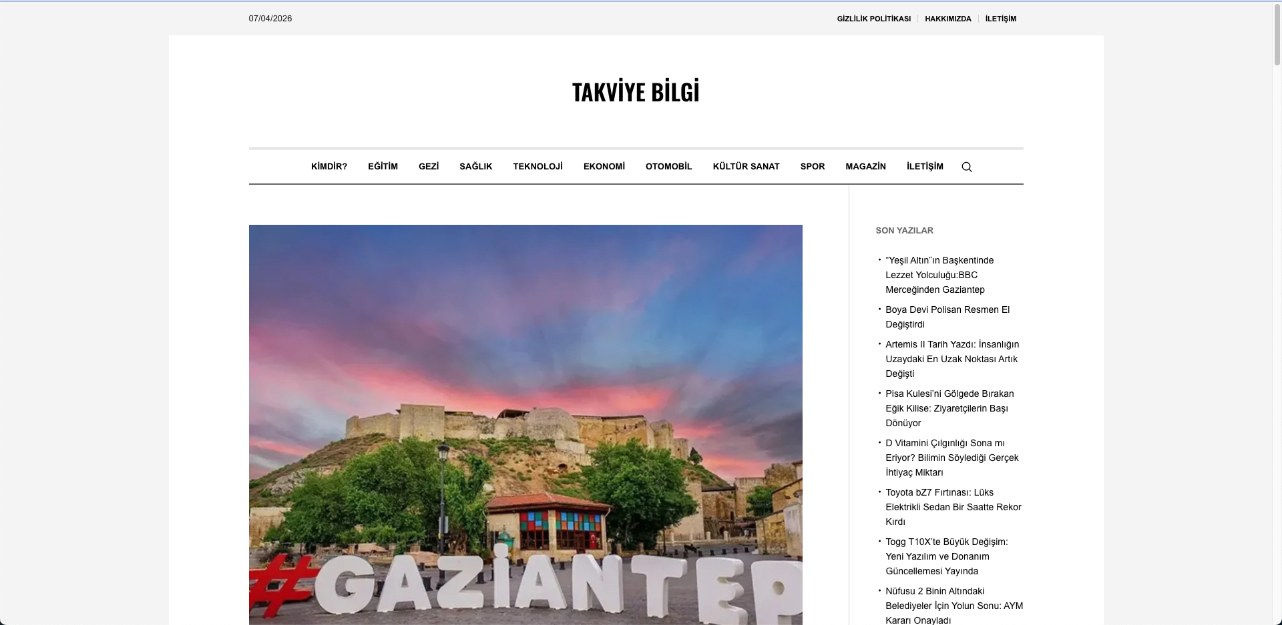1282x625 pixels.
Task: Open the Spor section
Action: [x=812, y=167]
